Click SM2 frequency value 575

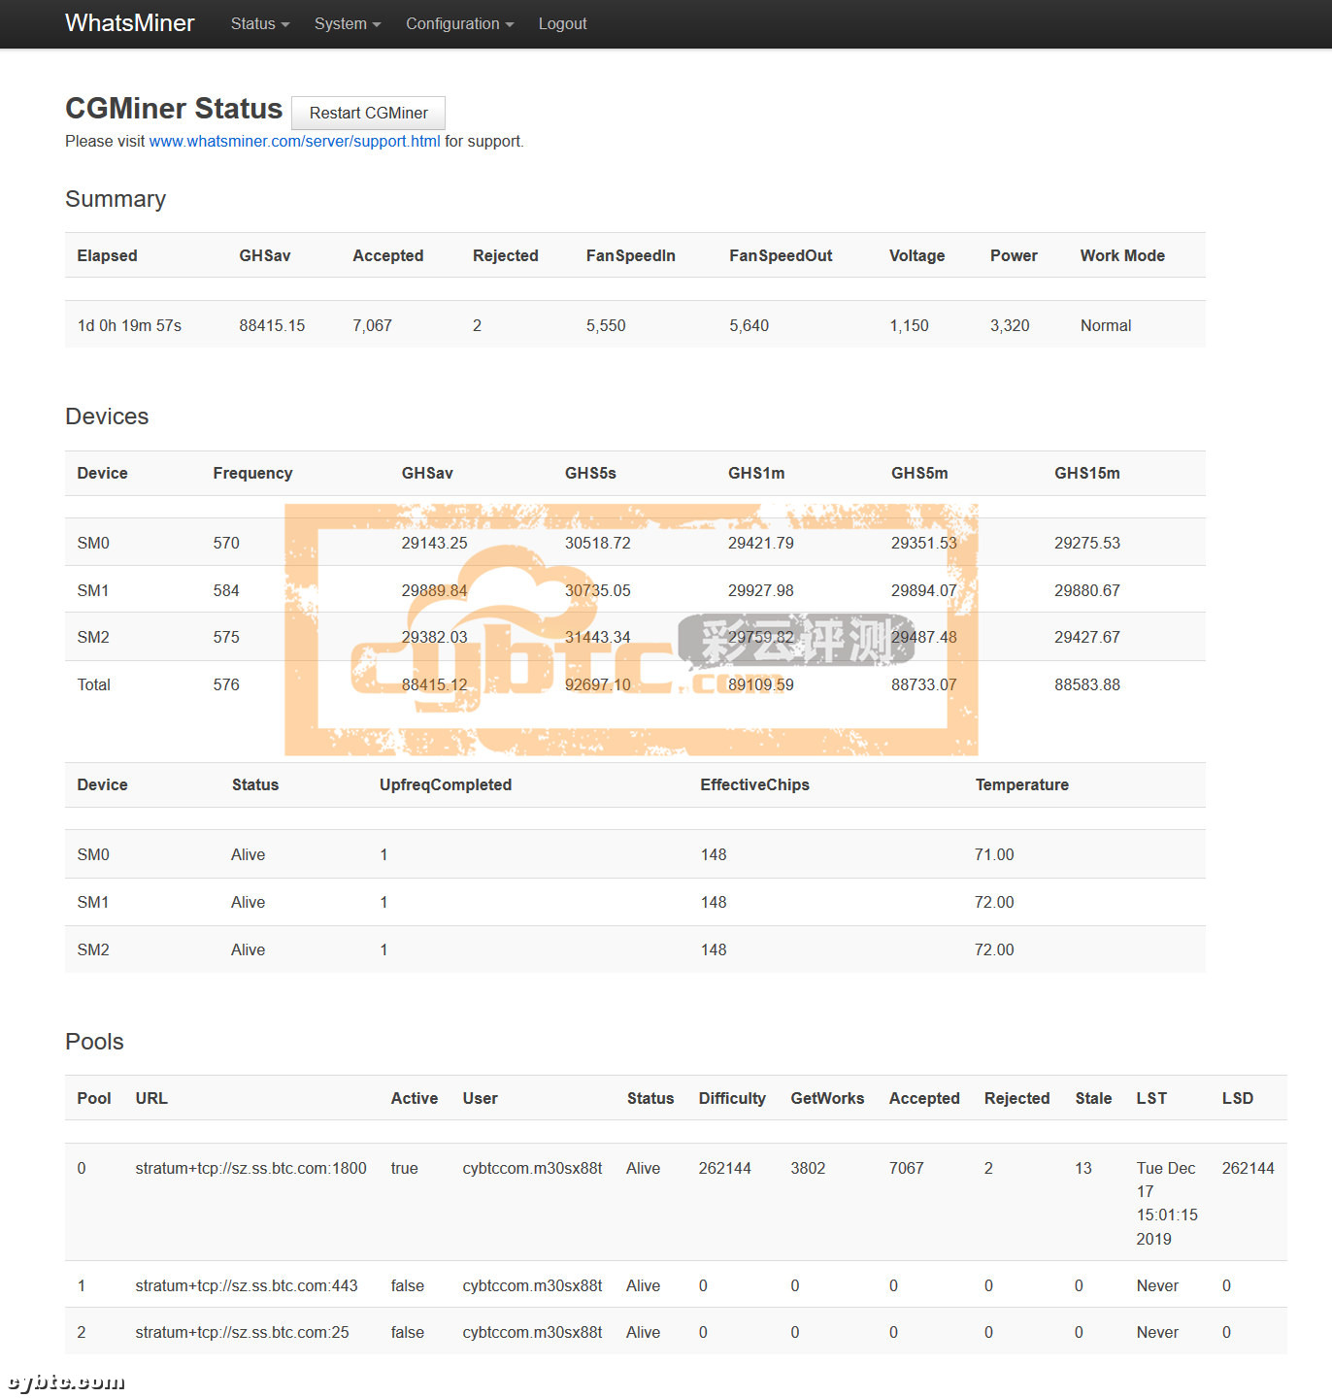click(x=226, y=637)
